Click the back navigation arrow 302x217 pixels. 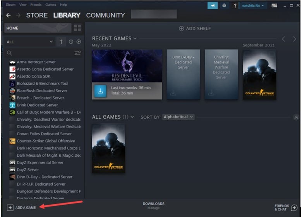point(8,15)
